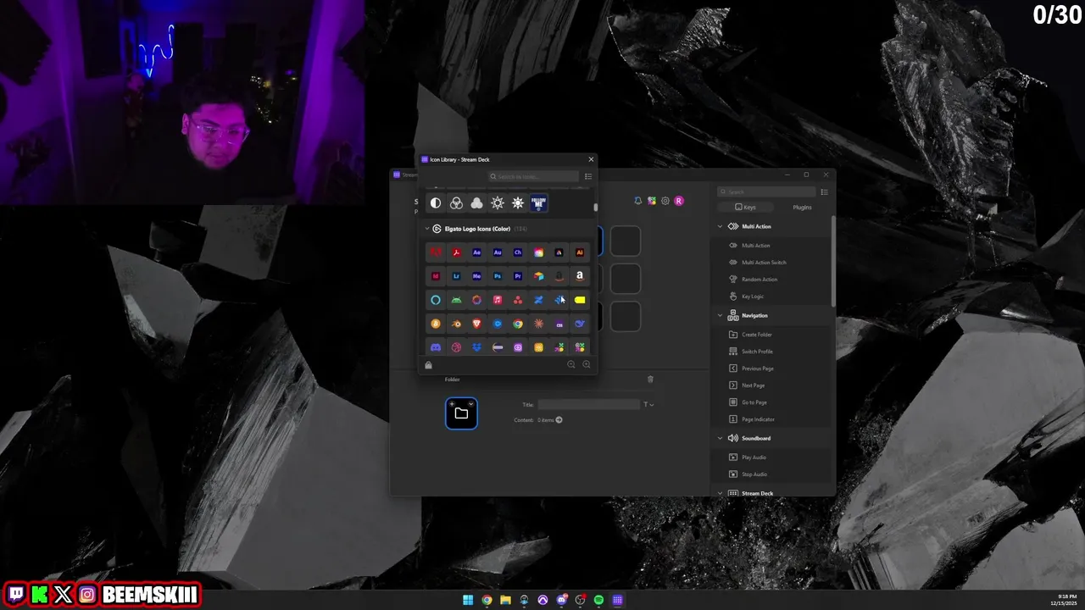Choose the Media Encoder 'Me' icon

pyautogui.click(x=476, y=276)
